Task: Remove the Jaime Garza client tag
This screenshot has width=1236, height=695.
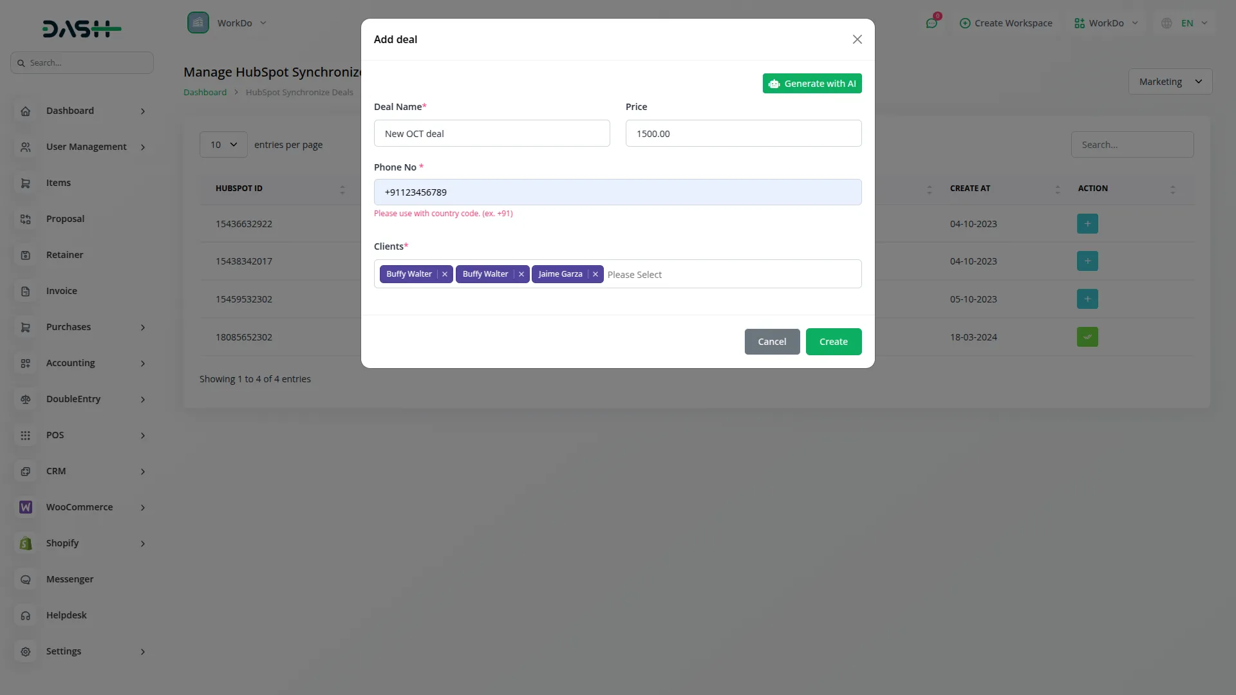Action: [x=595, y=273]
